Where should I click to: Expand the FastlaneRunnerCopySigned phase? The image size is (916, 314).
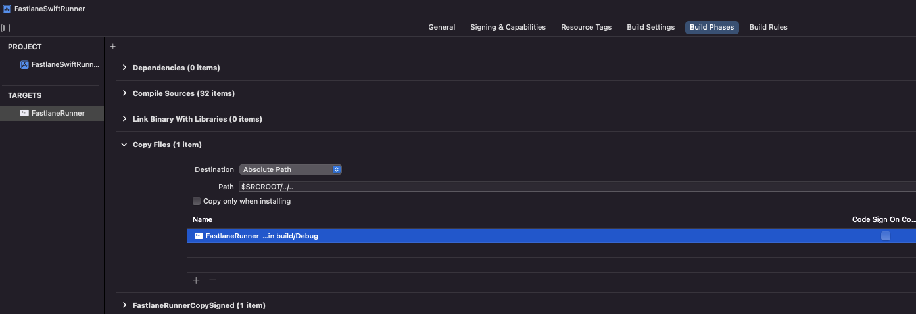tap(124, 305)
